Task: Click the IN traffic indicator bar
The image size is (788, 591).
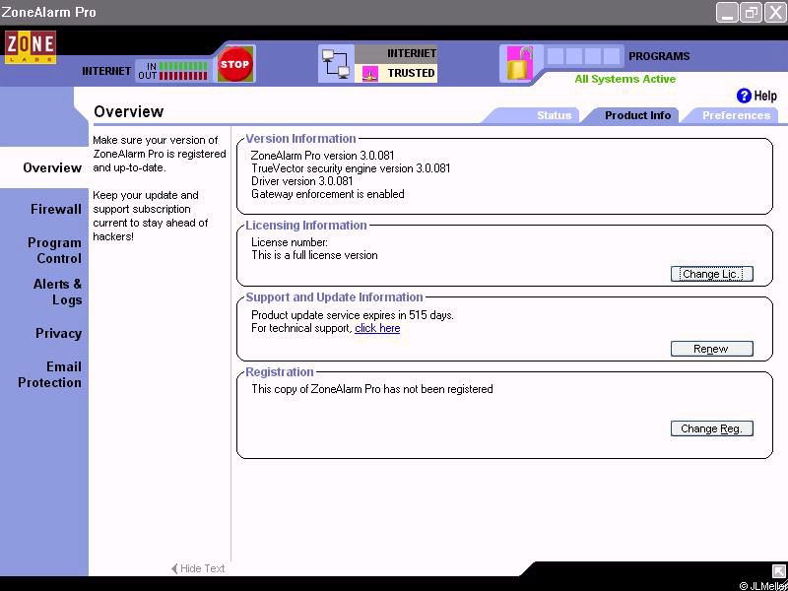Action: (x=183, y=66)
